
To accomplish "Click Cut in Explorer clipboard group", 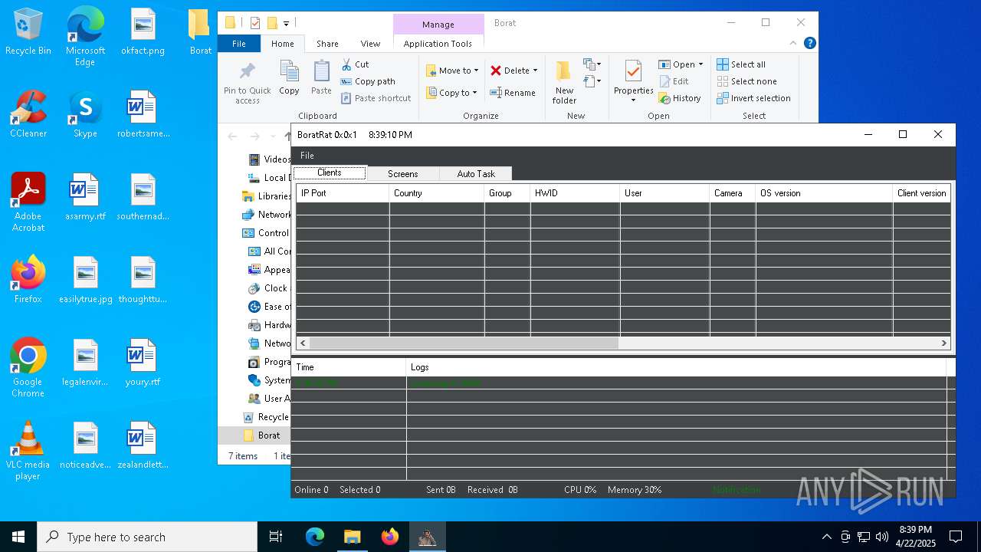I will (x=355, y=64).
